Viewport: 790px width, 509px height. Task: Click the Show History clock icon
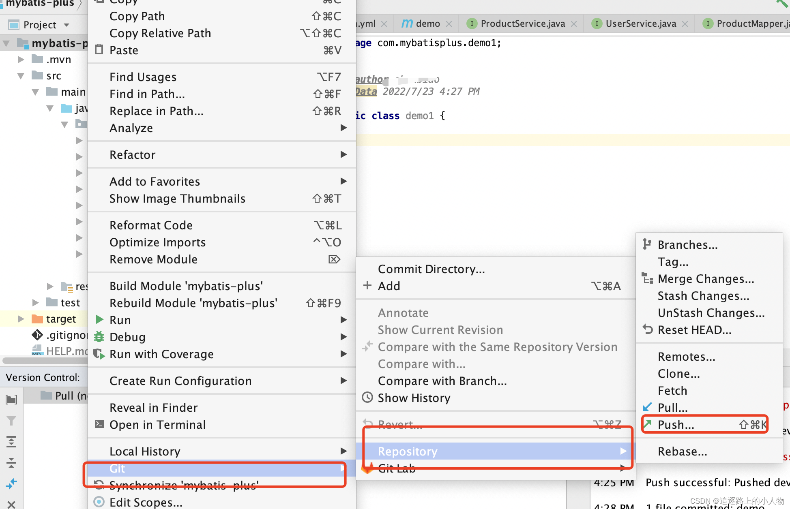click(367, 398)
